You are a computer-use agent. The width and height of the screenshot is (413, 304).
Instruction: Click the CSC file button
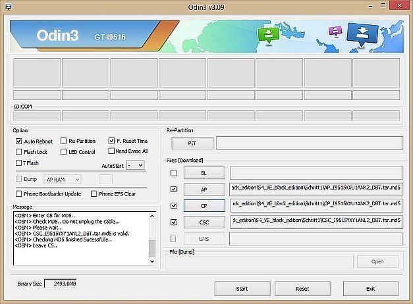204,222
